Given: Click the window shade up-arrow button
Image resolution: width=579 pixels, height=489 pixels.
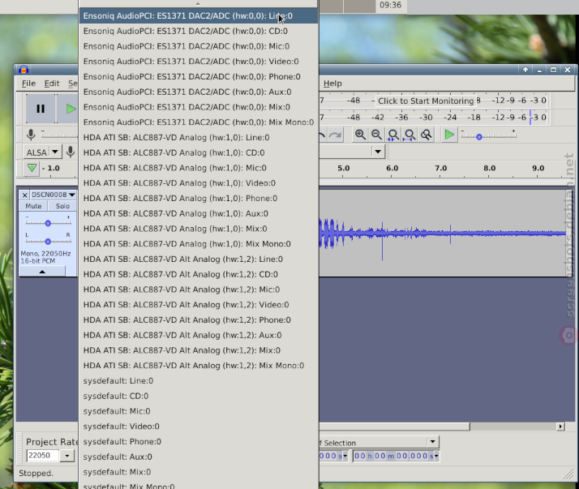Looking at the screenshot, I should (x=525, y=70).
